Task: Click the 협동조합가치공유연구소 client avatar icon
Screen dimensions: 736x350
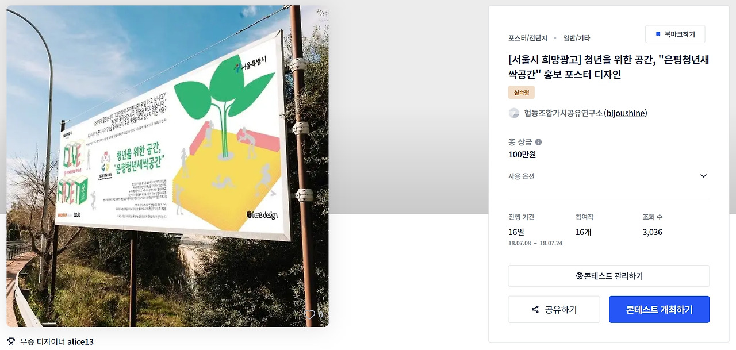Action: (x=514, y=113)
